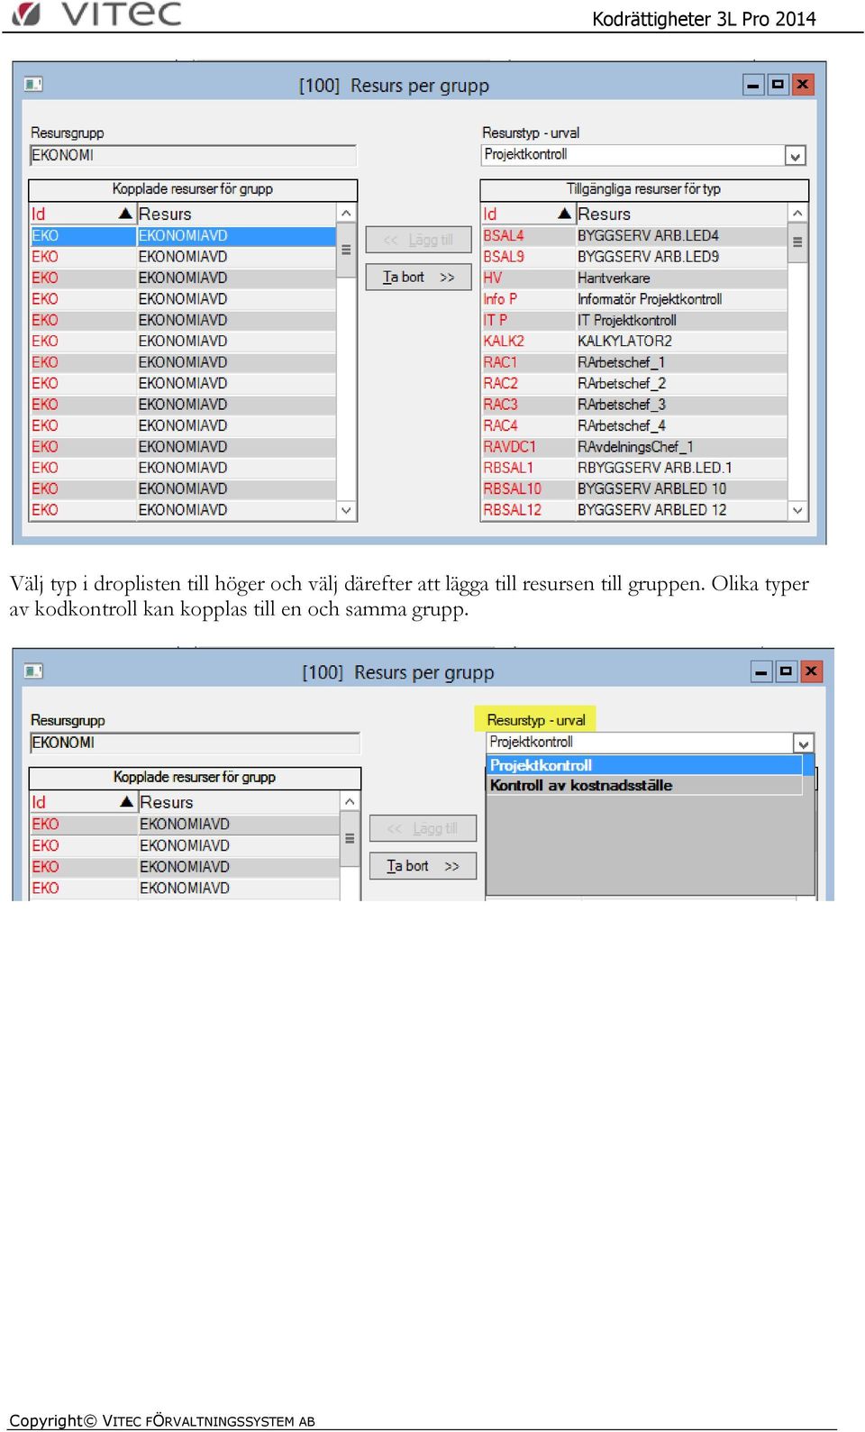This screenshot has width=865, height=1432.
Task: Click scroll-down arrow of upper Kopplade resurser list
Action: pos(347,510)
